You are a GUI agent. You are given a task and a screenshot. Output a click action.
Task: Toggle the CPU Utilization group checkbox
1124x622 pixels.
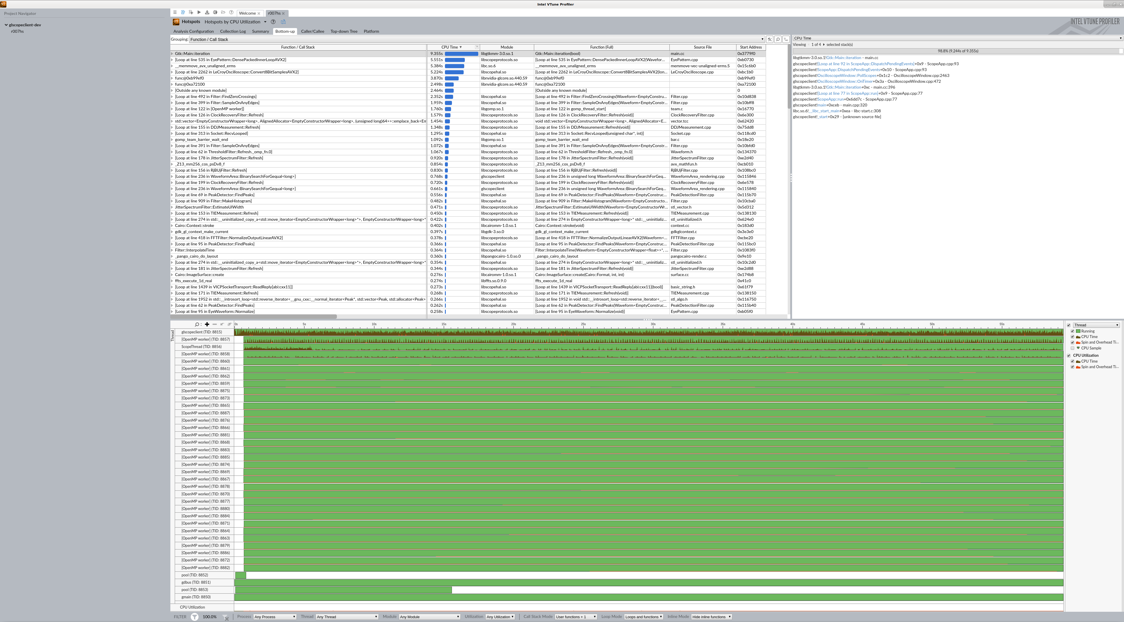pos(1069,356)
